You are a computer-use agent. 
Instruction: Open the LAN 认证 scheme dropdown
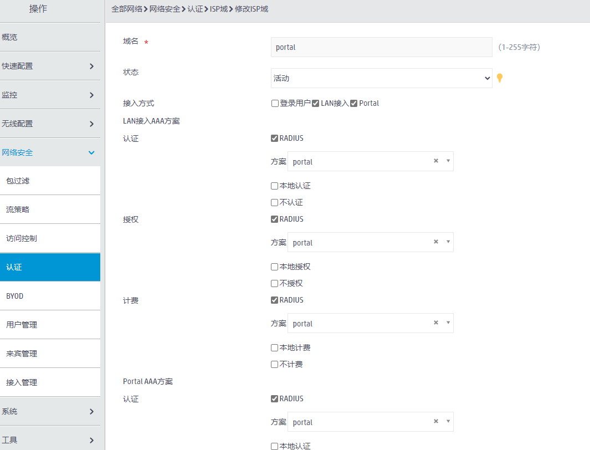coord(370,161)
